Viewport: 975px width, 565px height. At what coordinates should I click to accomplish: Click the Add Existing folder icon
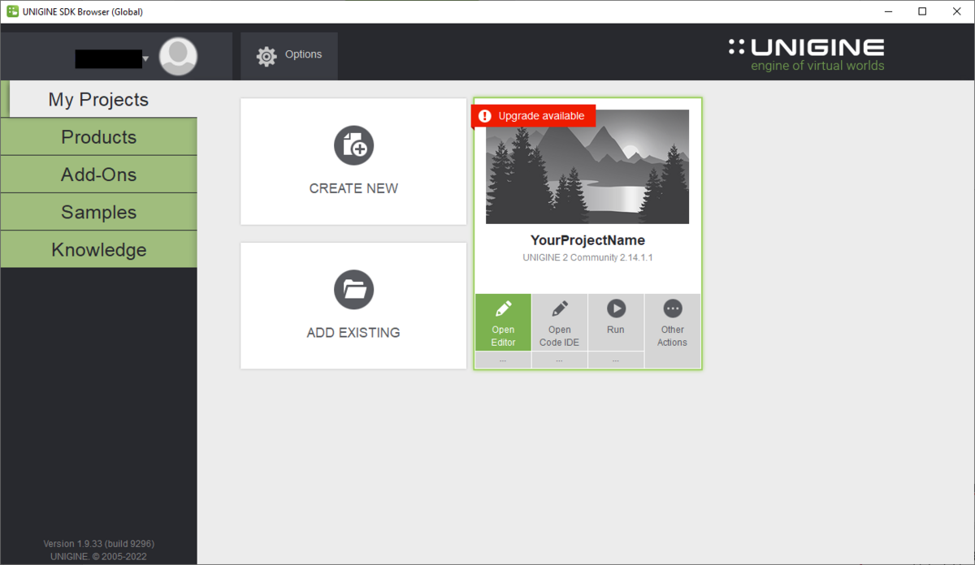(353, 290)
